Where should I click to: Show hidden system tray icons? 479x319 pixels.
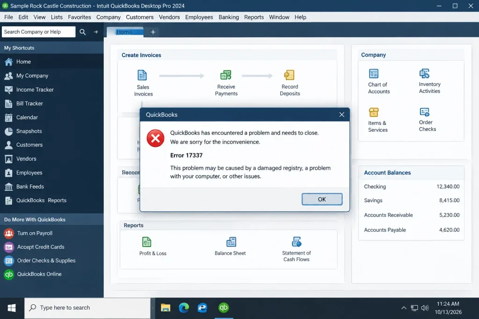pyautogui.click(x=404, y=308)
